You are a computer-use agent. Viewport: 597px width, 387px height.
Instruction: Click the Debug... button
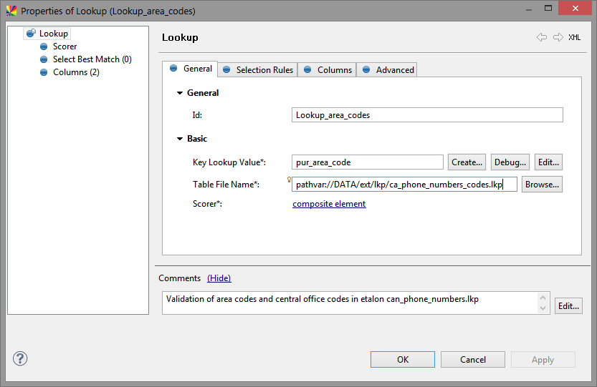(510, 162)
